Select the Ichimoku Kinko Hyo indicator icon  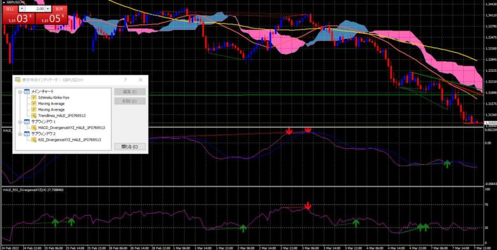click(x=34, y=97)
